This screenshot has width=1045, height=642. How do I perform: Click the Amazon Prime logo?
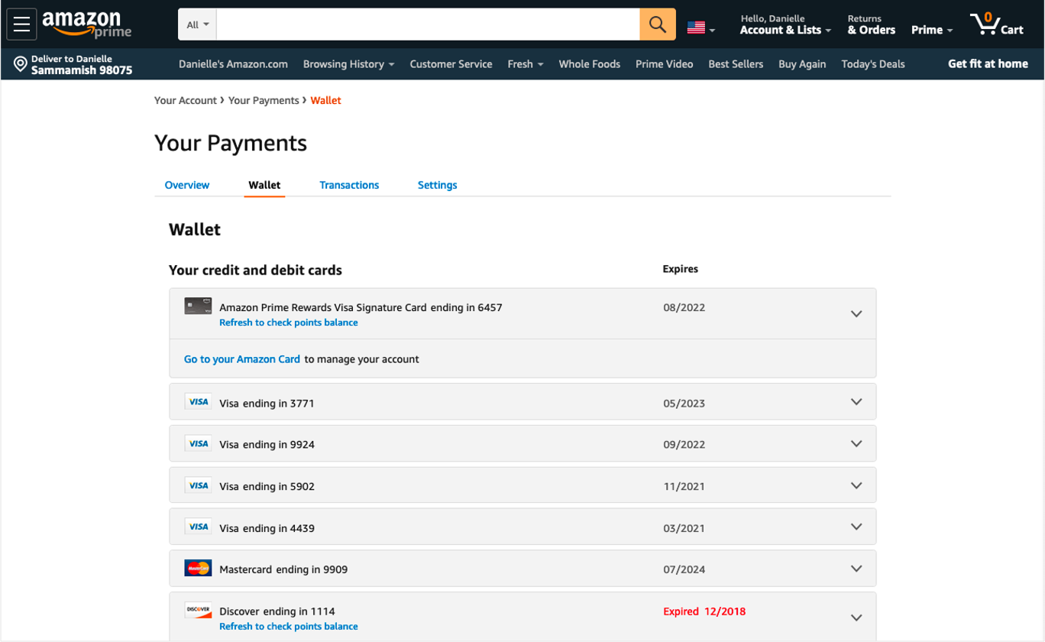[x=86, y=24]
